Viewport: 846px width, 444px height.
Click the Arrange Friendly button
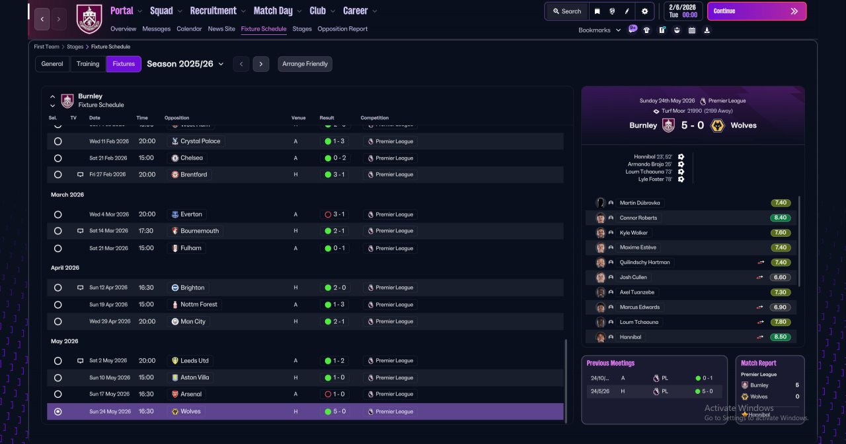coord(305,64)
